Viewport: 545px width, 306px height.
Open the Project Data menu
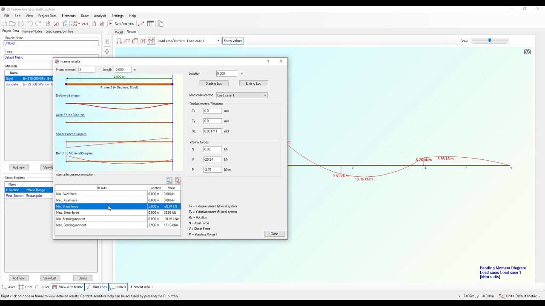click(47, 16)
